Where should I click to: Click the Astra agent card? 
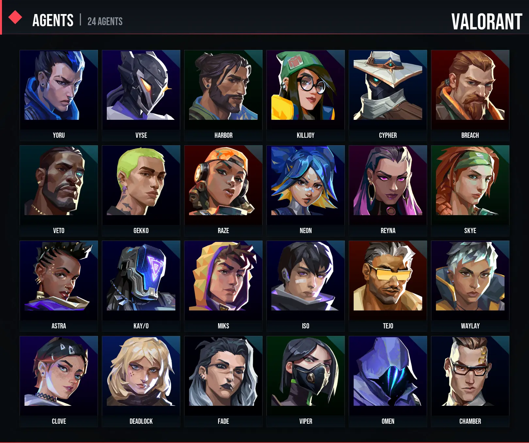coord(59,286)
